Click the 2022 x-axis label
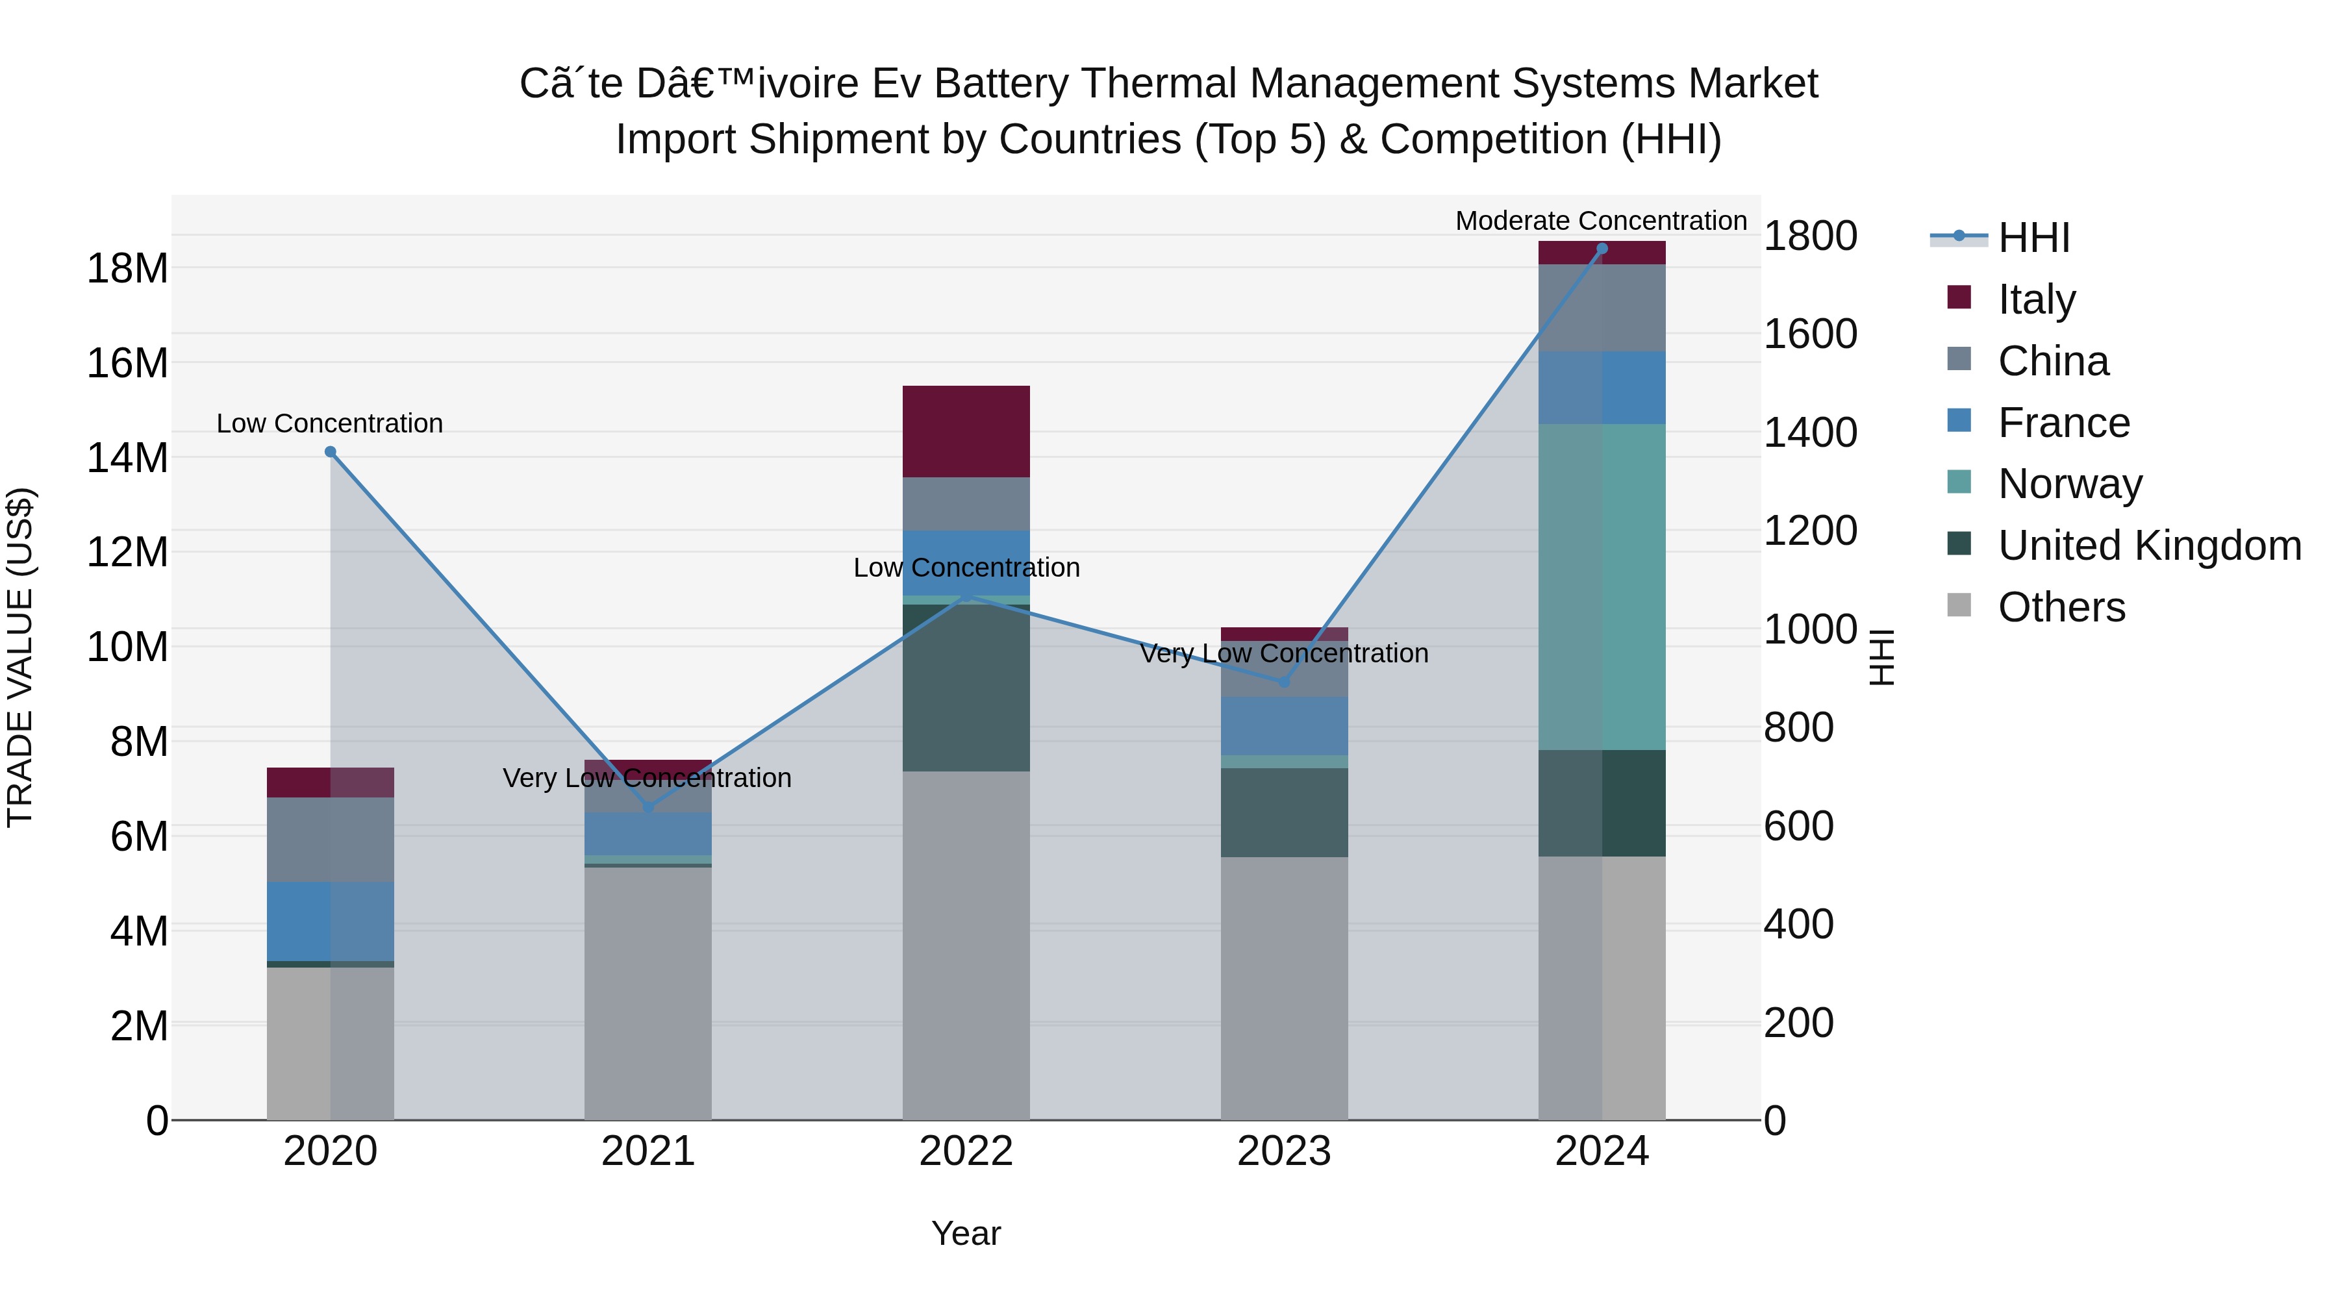 966,1151
